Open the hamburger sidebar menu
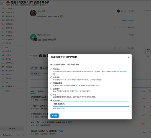 (2, 4)
